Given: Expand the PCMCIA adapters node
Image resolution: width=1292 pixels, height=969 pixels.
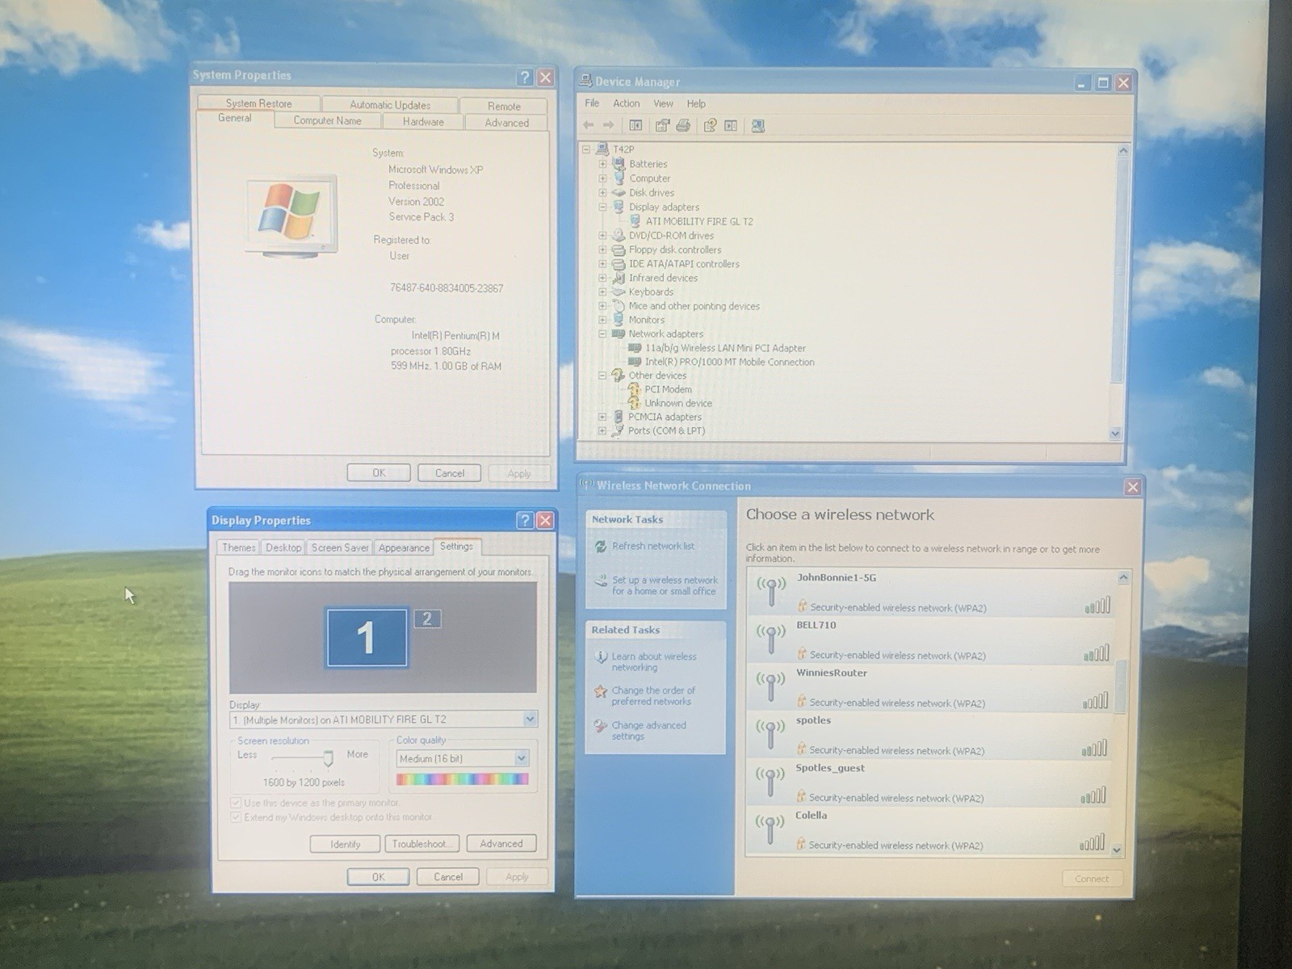Looking at the screenshot, I should coord(602,417).
